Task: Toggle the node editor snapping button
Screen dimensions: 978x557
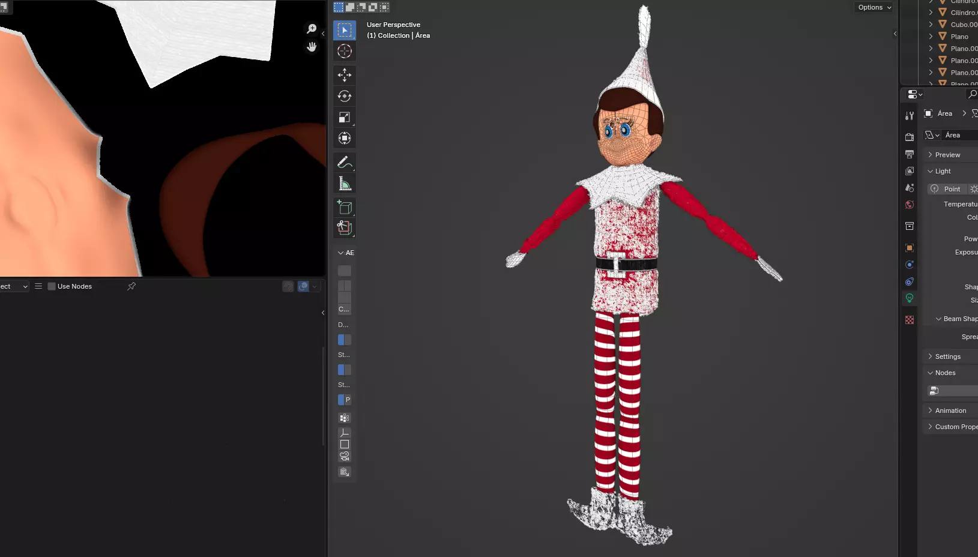Action: (x=288, y=286)
